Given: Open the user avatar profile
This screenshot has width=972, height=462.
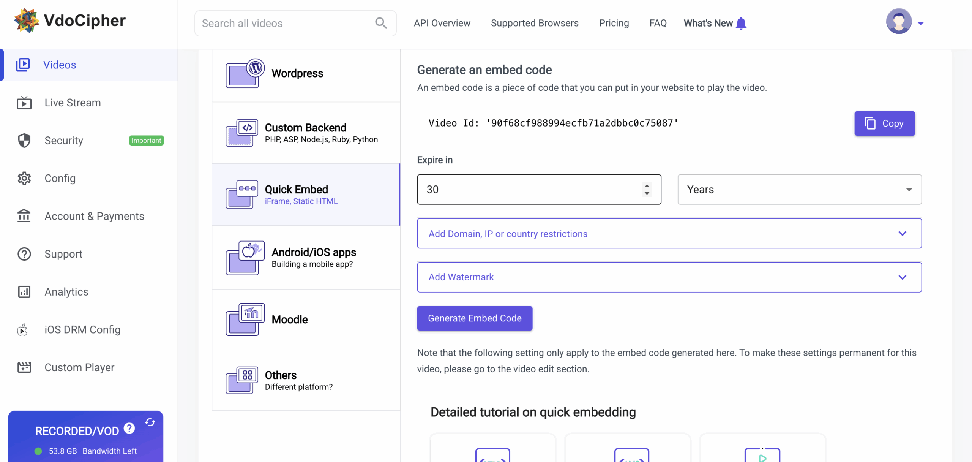Looking at the screenshot, I should [x=899, y=21].
